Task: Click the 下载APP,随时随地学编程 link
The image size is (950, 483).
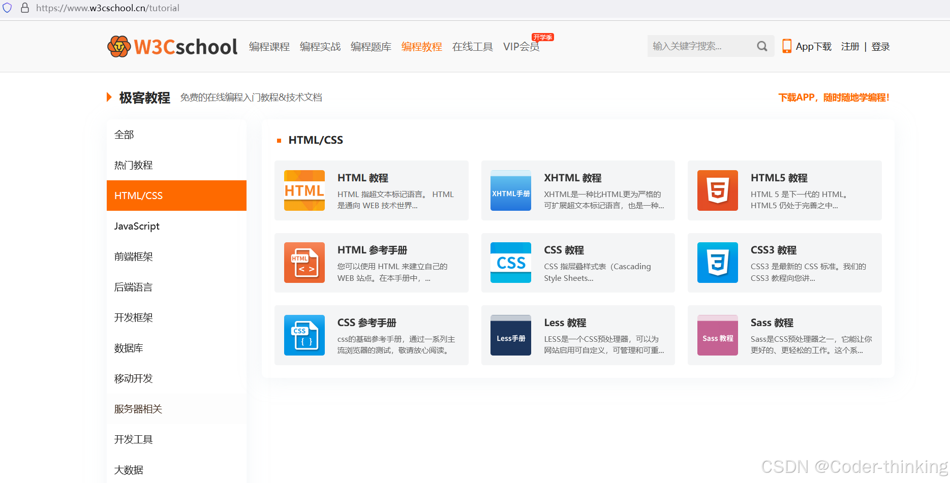Action: tap(834, 98)
